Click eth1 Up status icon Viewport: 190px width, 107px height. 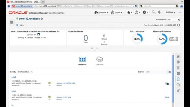click(x=50, y=97)
